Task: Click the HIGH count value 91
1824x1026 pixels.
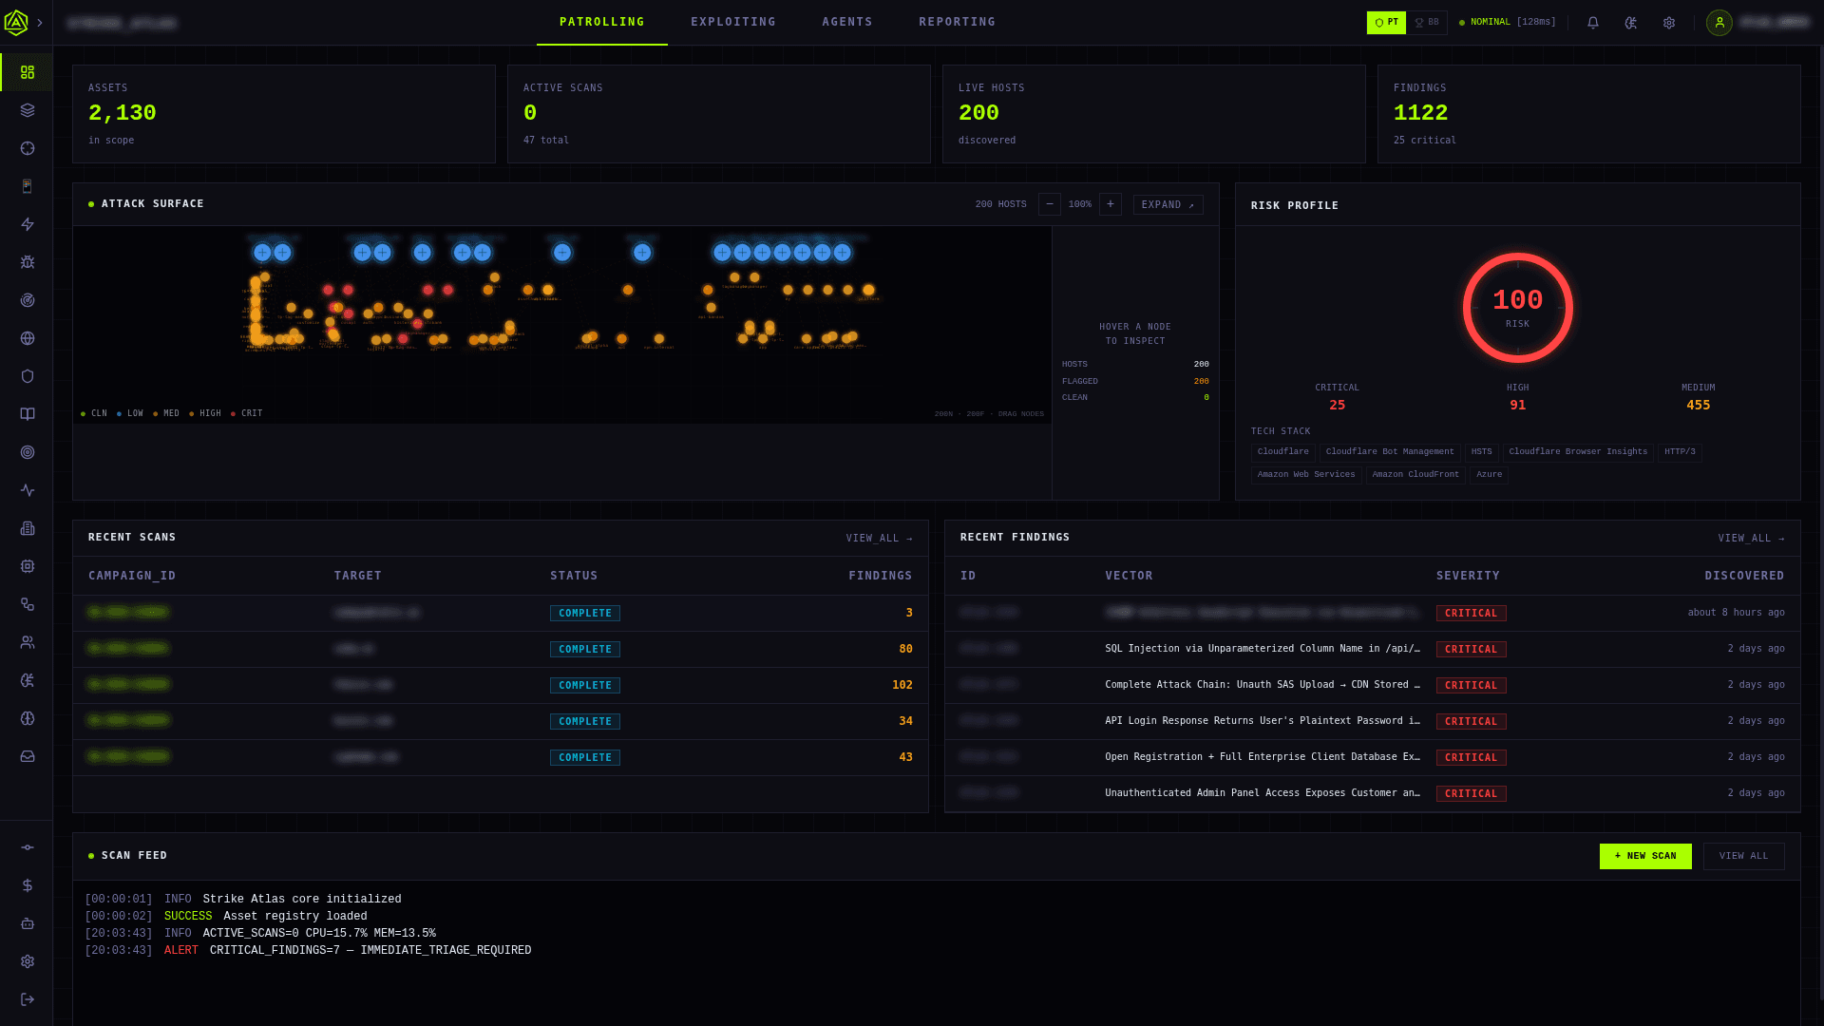Action: [1518, 406]
